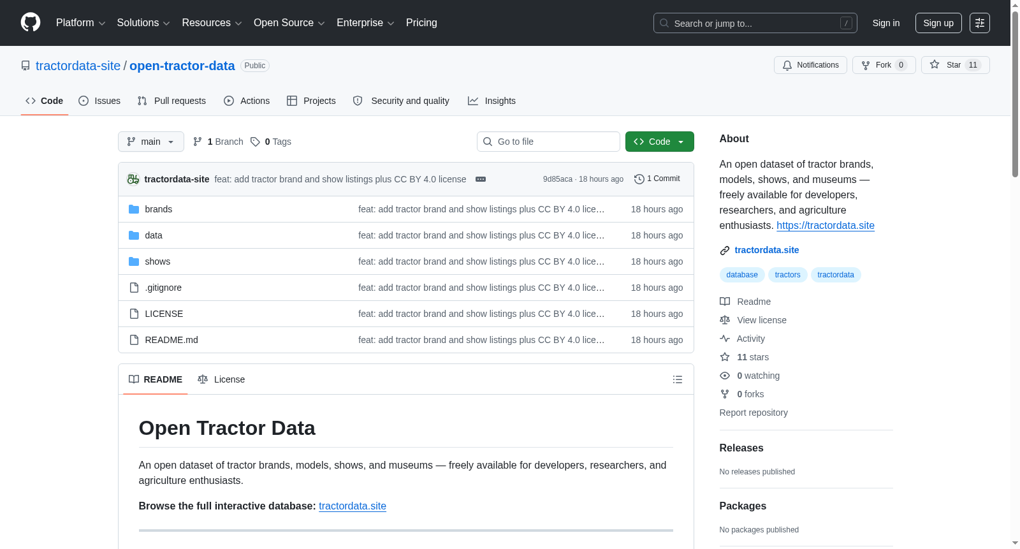Open the Releases section heading
Image resolution: width=1020 pixels, height=549 pixels.
click(741, 448)
